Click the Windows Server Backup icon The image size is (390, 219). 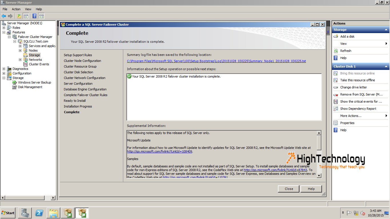click(x=15, y=82)
